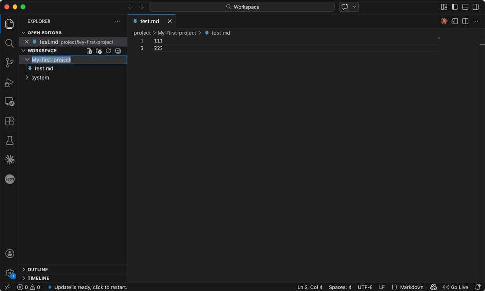The width and height of the screenshot is (485, 291).
Task: Open the Testing flask icon view
Action: pos(9,140)
